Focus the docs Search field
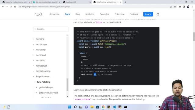The height and width of the screenshot is (110, 195). point(51,29)
